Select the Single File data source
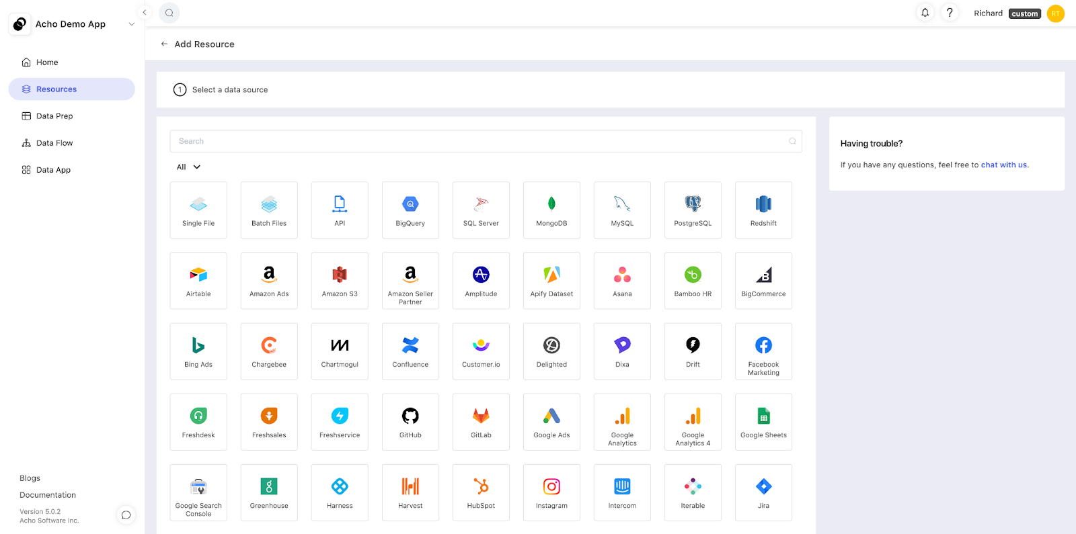Image resolution: width=1076 pixels, height=534 pixels. point(198,210)
